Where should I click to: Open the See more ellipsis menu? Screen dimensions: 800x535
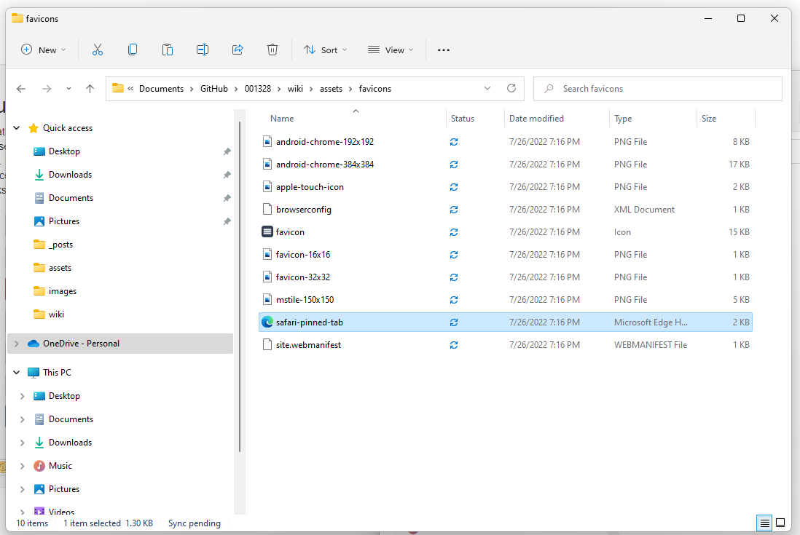pyautogui.click(x=444, y=49)
